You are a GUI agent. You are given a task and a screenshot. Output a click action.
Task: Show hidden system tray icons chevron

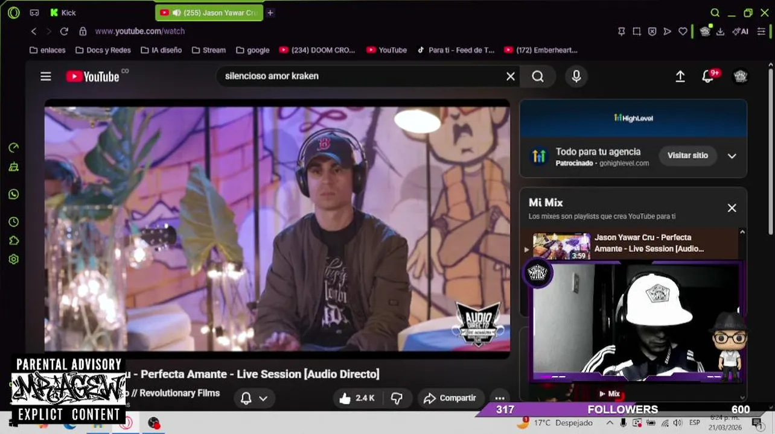[x=610, y=423]
